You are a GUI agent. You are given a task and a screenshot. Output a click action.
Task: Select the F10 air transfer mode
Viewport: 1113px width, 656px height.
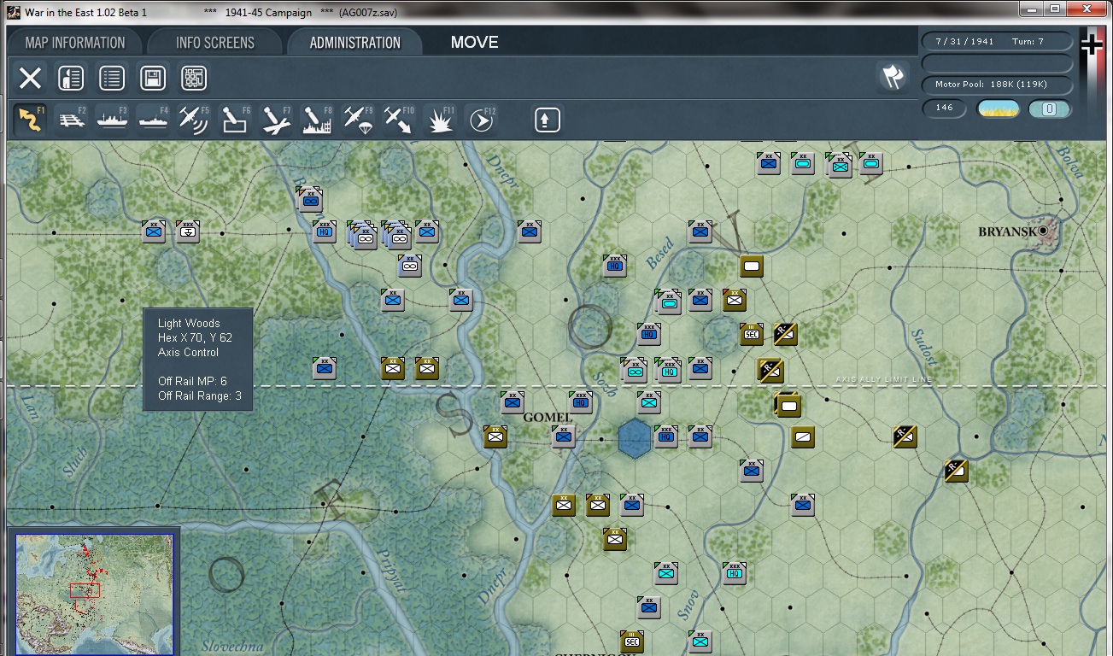[x=400, y=120]
